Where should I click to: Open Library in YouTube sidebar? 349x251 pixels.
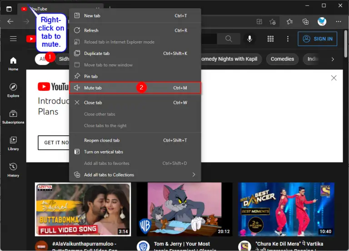click(x=13, y=143)
